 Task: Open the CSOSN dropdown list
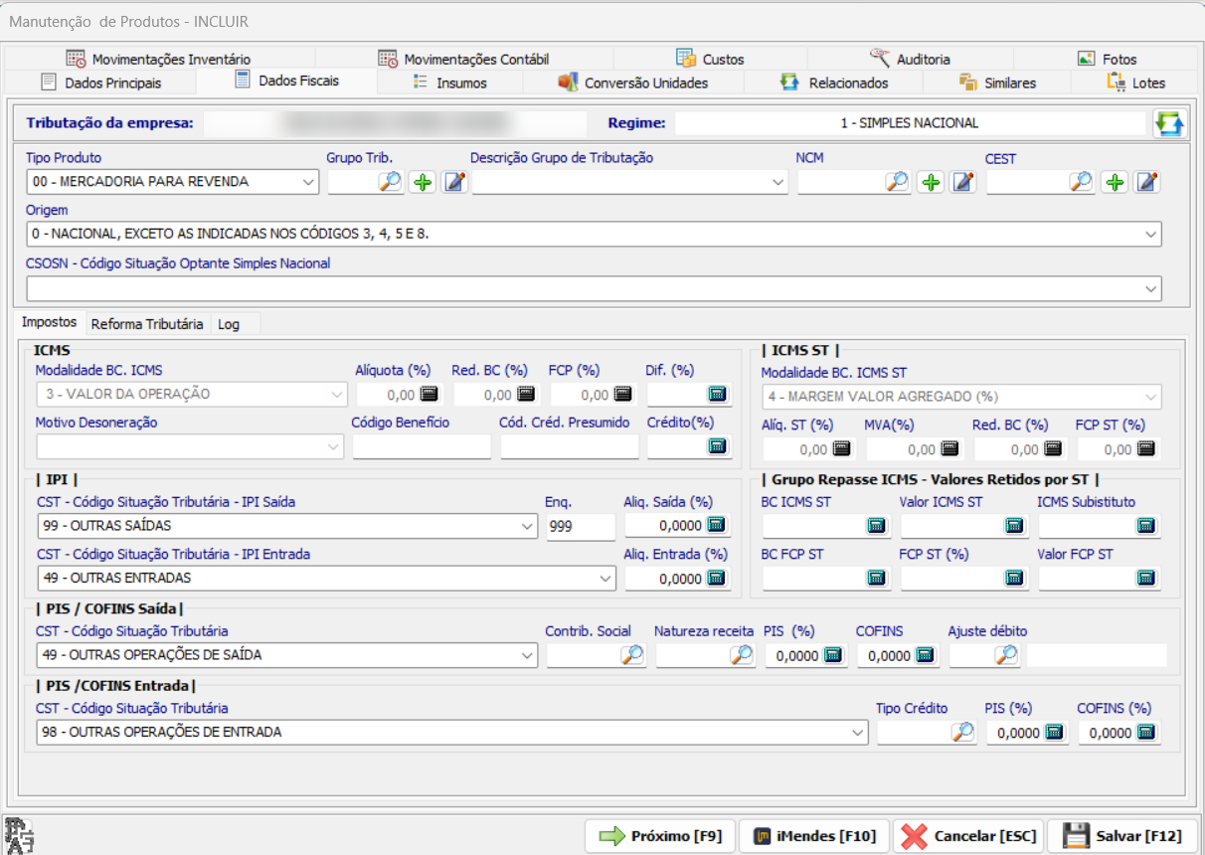point(1151,288)
